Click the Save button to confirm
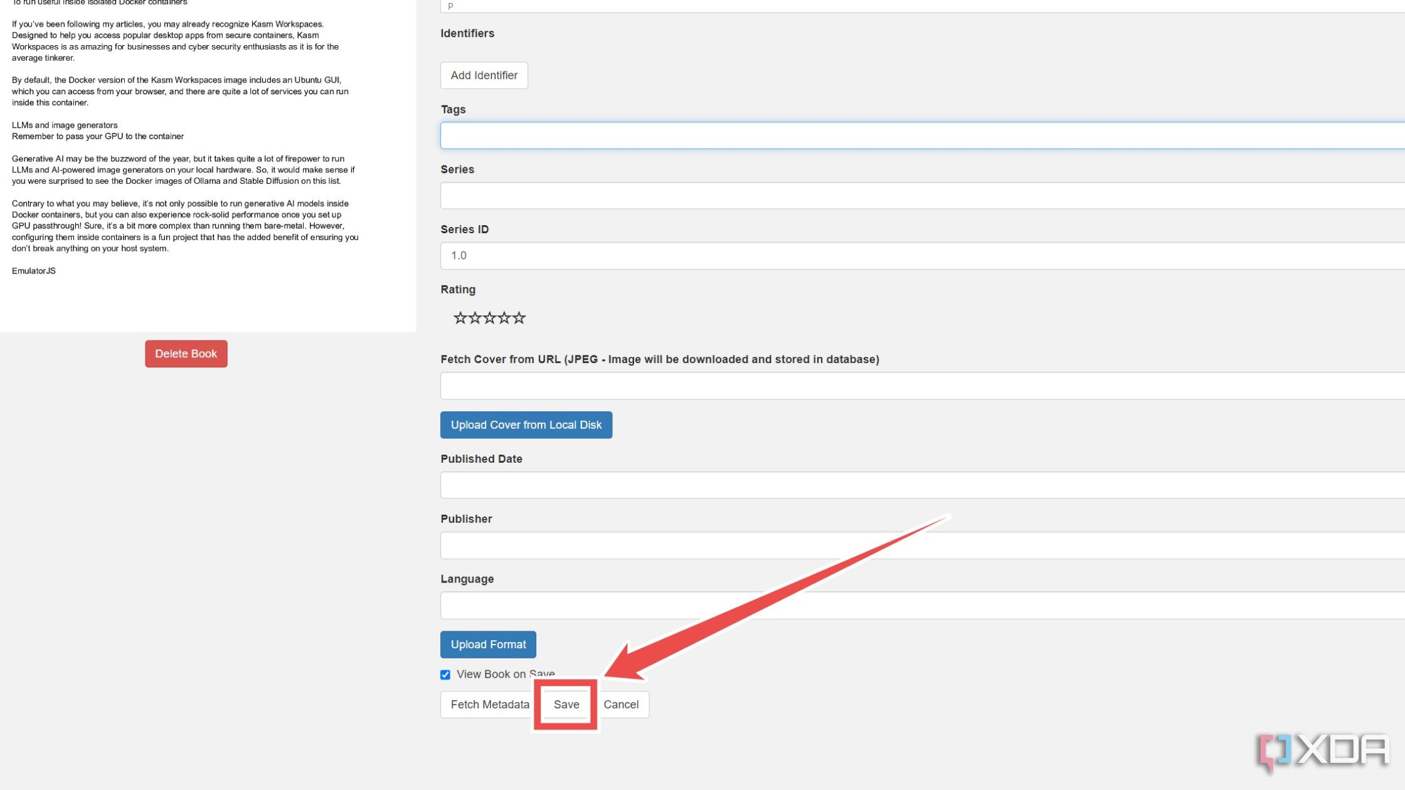 pos(566,703)
